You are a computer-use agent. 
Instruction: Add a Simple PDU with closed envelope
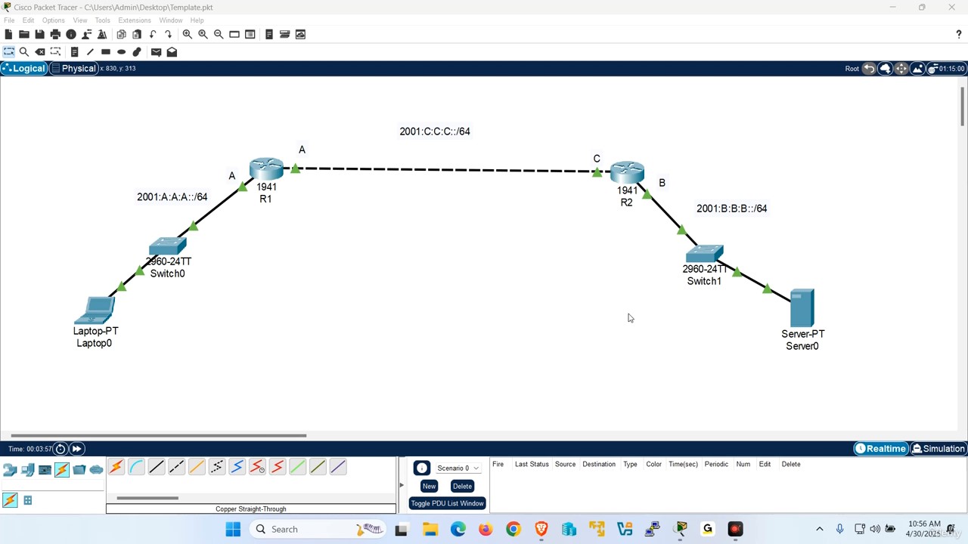(156, 52)
